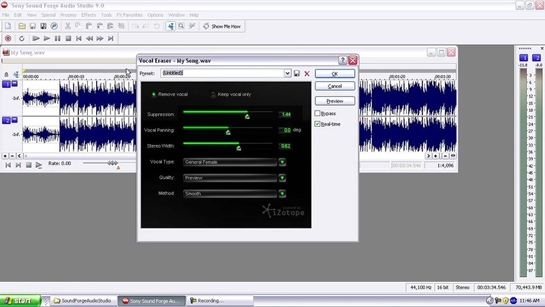Click the Save disk icon in toolbar
The height and width of the screenshot is (307, 545).
coord(33,26)
